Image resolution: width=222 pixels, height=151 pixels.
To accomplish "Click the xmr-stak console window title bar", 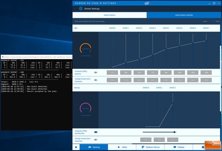I will [x=36, y=57].
